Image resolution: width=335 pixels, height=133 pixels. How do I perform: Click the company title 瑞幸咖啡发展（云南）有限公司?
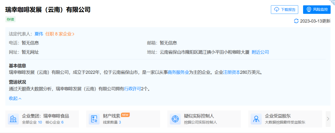pos(48,10)
